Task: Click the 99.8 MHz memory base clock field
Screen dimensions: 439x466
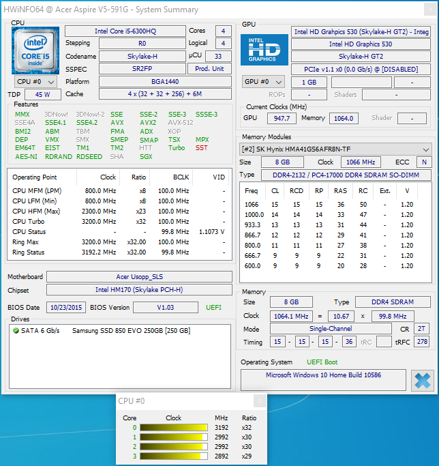Action: [x=393, y=316]
